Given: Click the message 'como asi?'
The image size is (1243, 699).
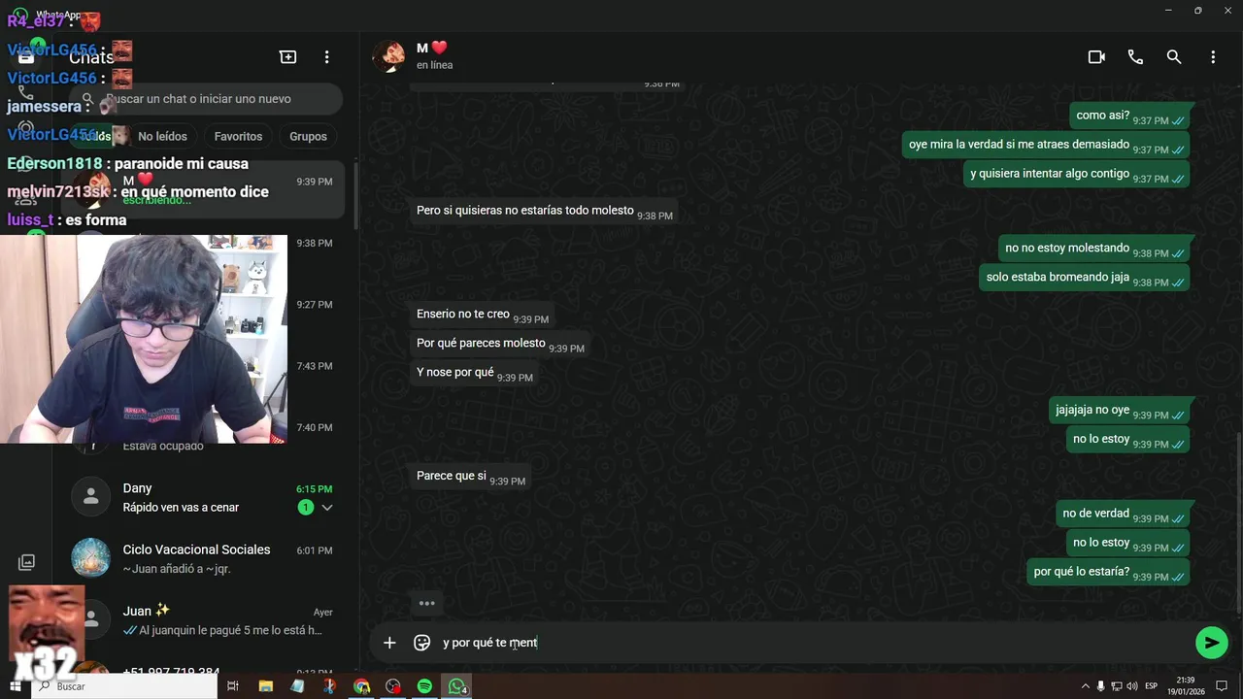Looking at the screenshot, I should click(x=1130, y=116).
